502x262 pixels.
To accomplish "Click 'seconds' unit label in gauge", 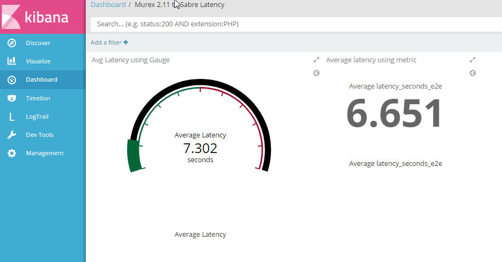I will 200,160.
